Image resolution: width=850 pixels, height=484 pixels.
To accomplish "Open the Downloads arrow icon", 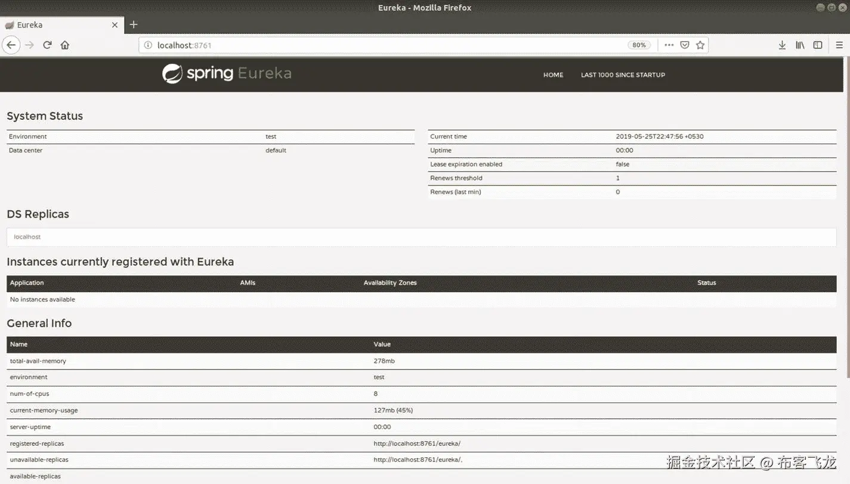I will tap(782, 45).
